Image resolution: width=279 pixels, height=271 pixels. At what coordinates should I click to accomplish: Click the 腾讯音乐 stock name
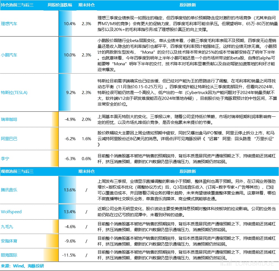pyautogui.click(x=9, y=190)
